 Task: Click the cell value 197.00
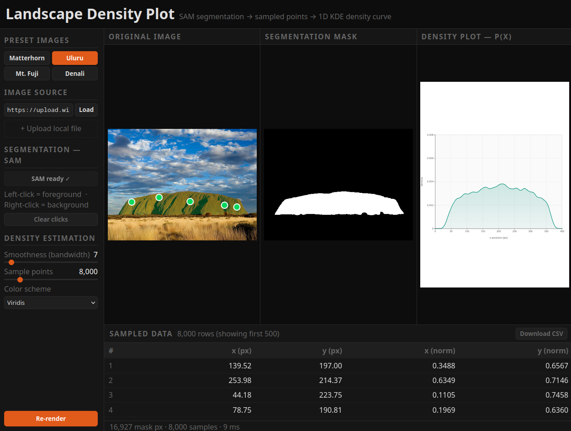(x=330, y=366)
